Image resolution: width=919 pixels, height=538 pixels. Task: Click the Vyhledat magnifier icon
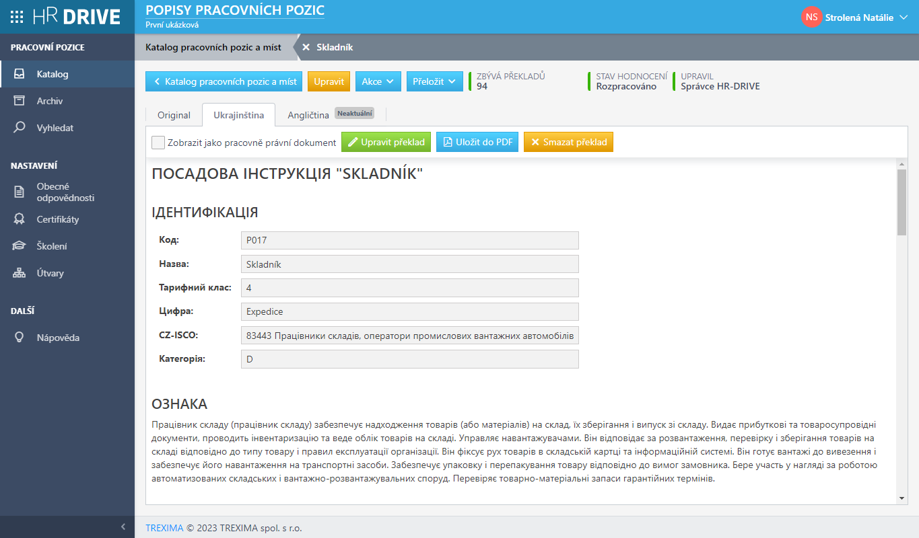tap(20, 128)
